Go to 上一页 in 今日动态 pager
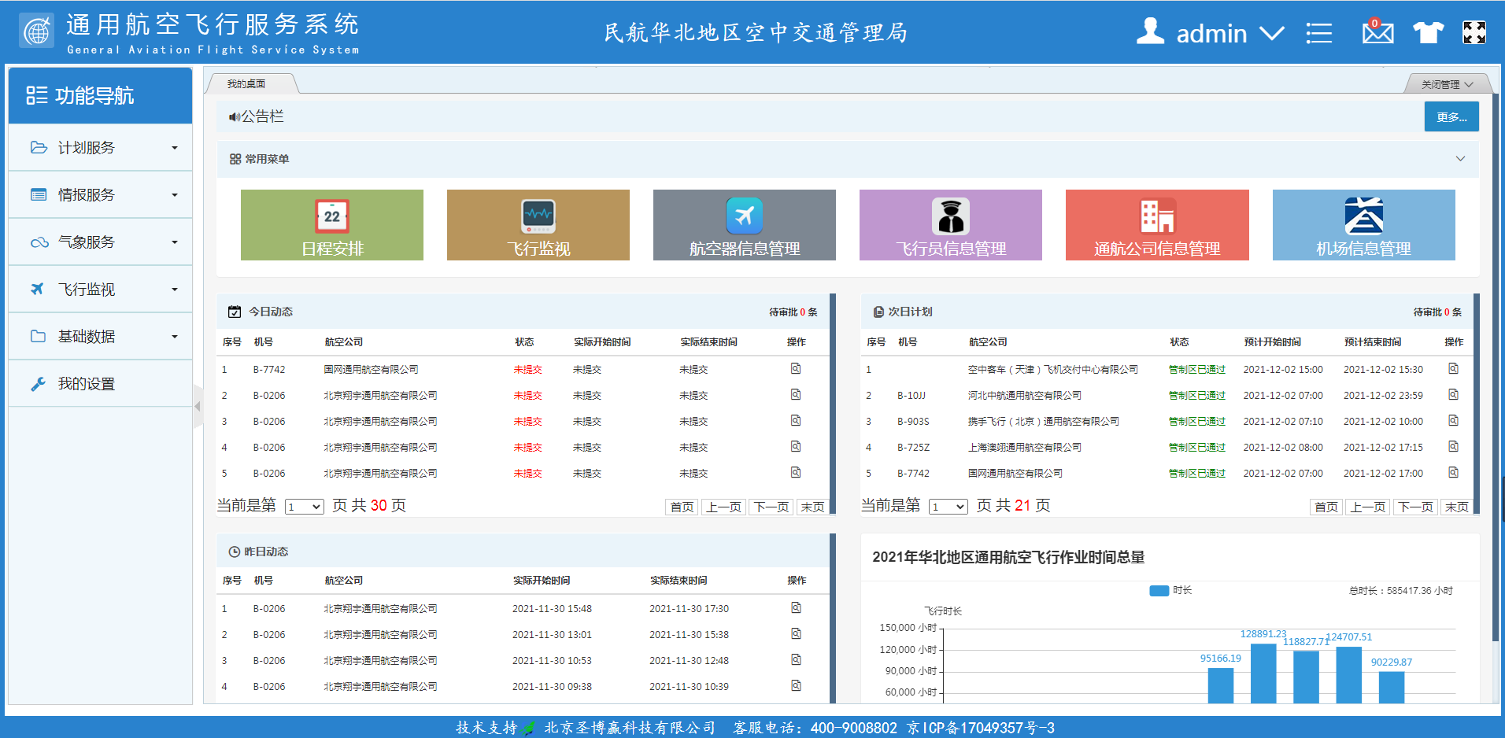Image resolution: width=1505 pixels, height=738 pixels. (723, 507)
